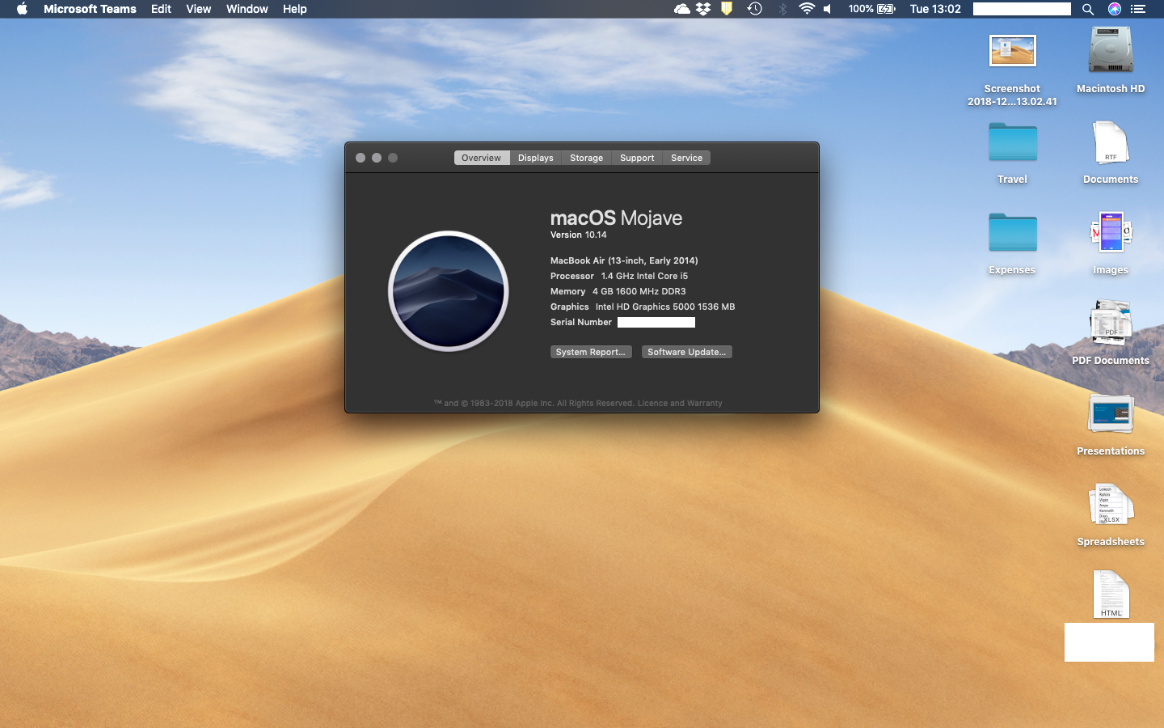Image resolution: width=1164 pixels, height=728 pixels.
Task: Select the HTML file icon on desktop
Action: pyautogui.click(x=1111, y=595)
